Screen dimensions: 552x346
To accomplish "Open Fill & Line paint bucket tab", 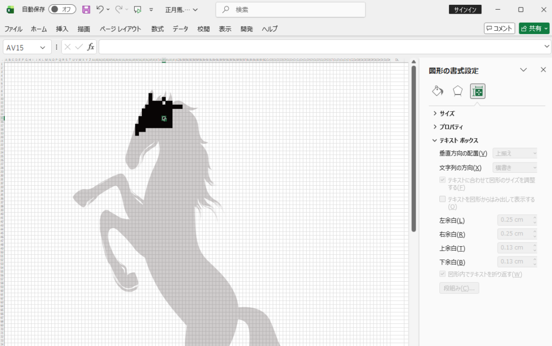I will pos(438,91).
